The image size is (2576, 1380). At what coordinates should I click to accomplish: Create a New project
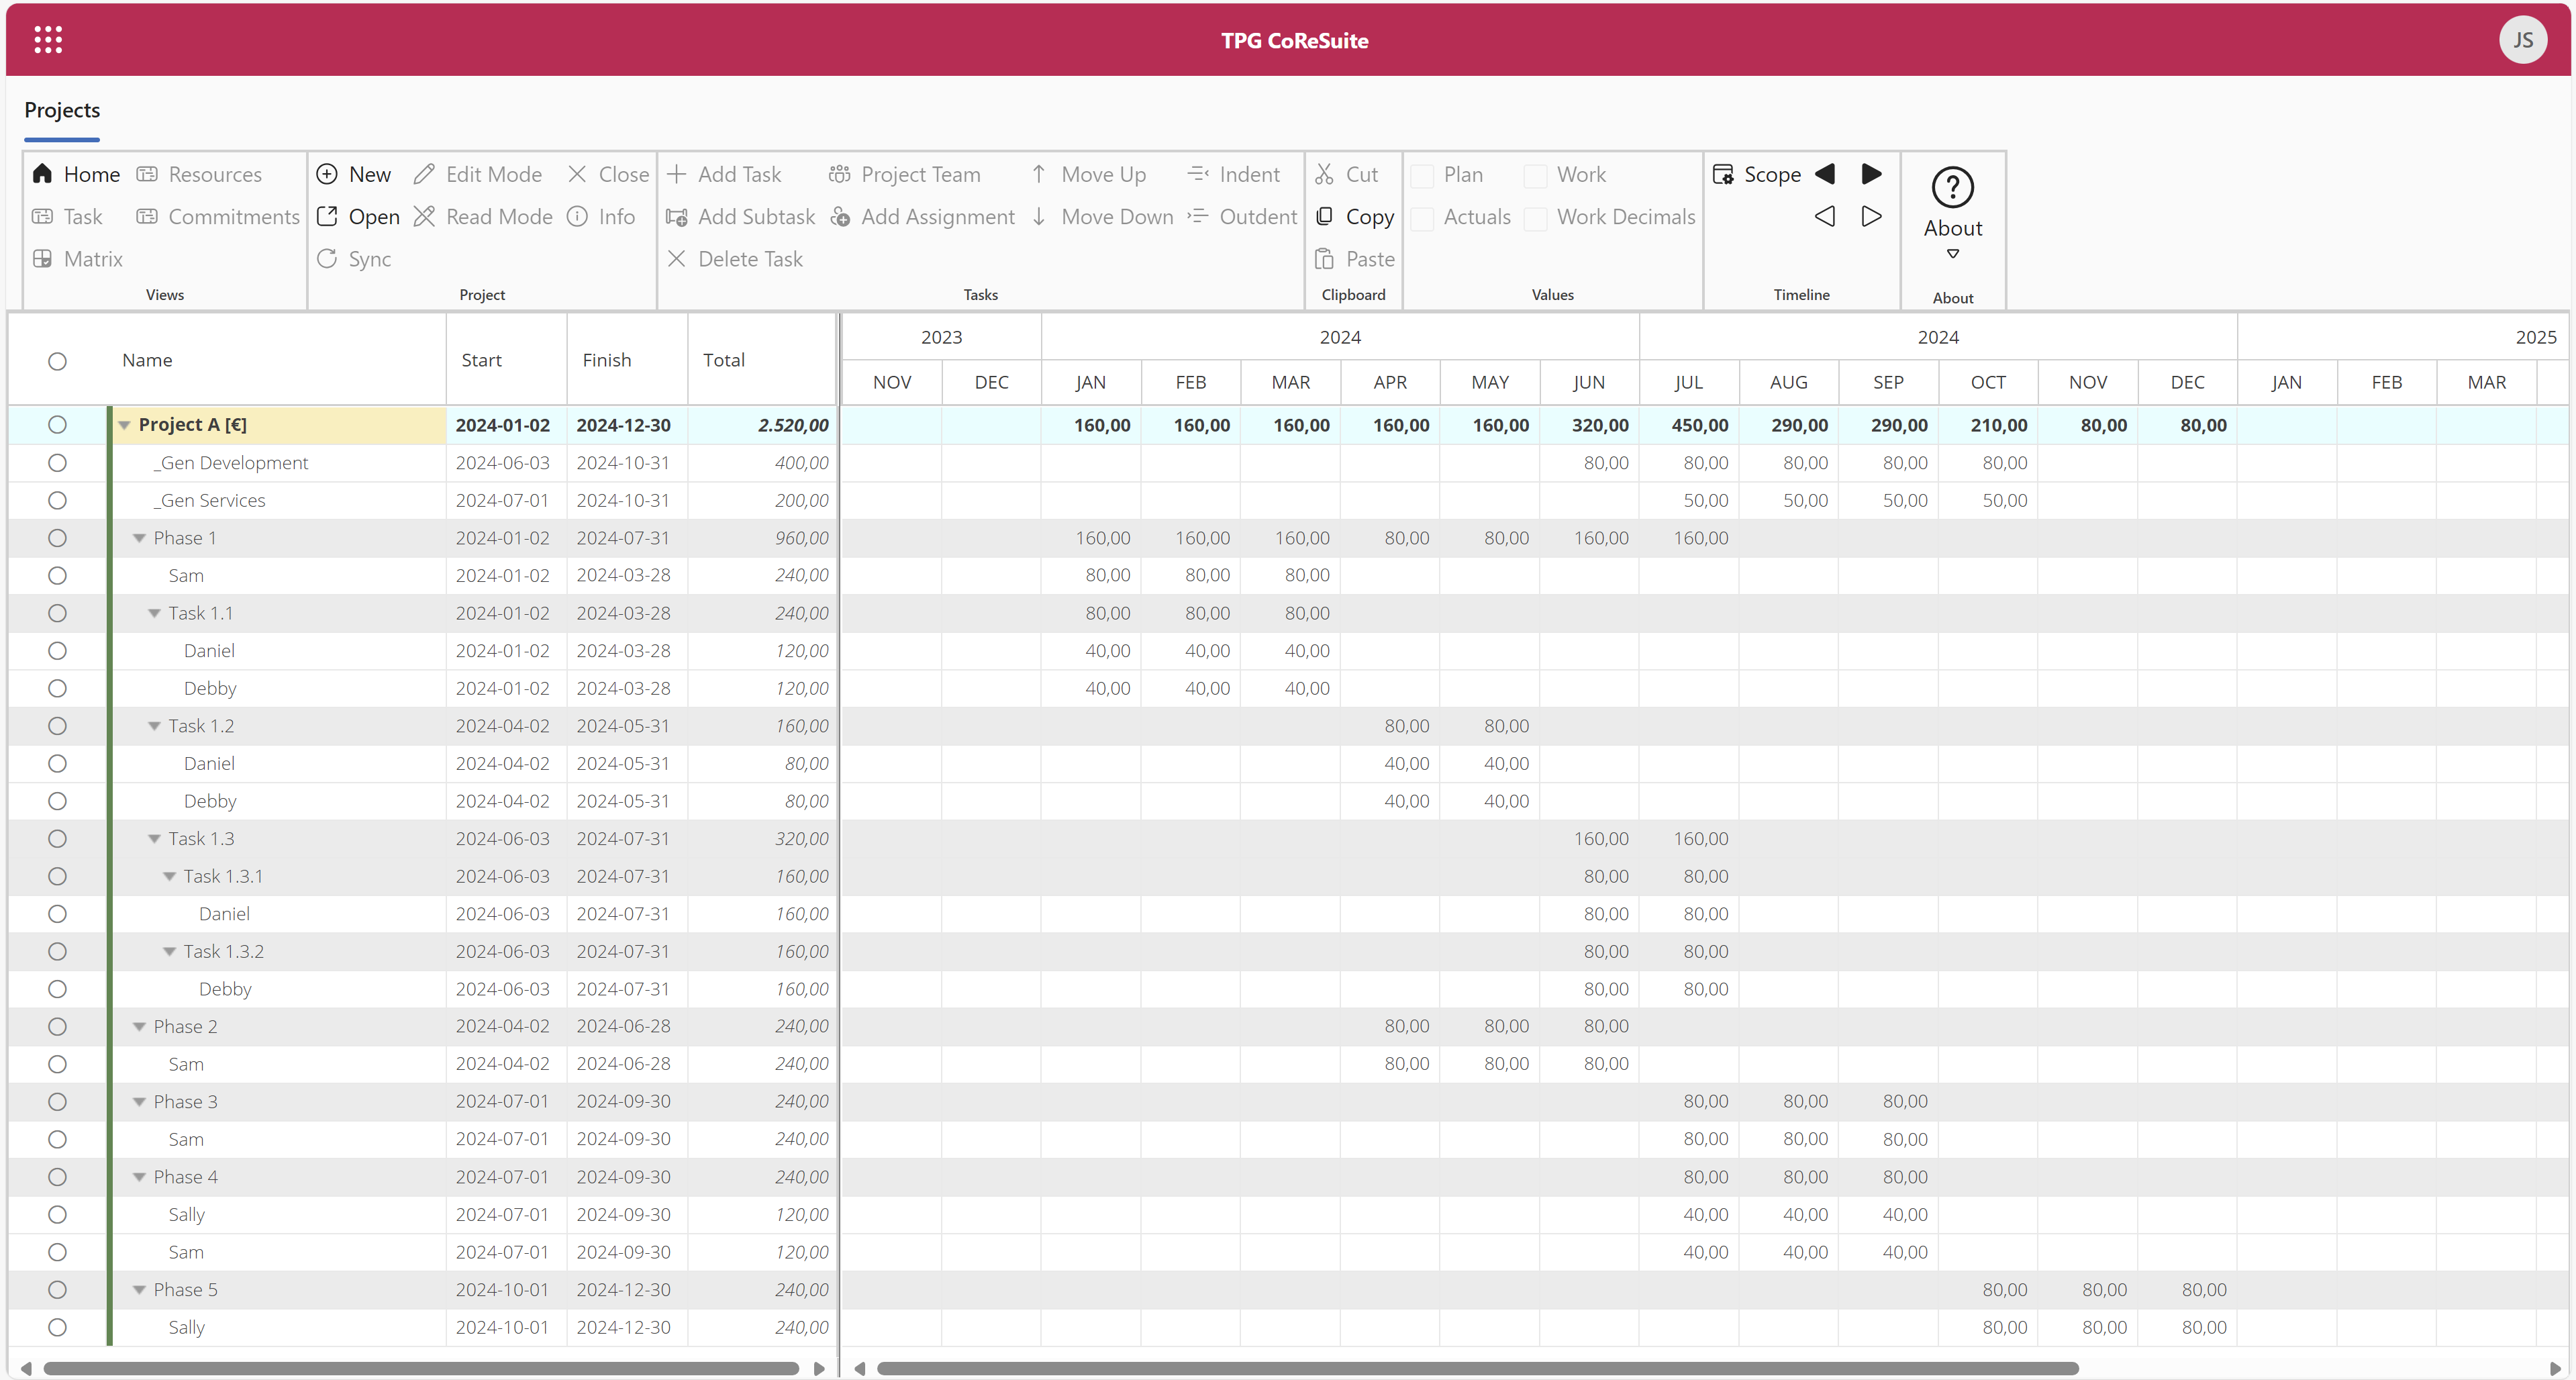click(354, 174)
